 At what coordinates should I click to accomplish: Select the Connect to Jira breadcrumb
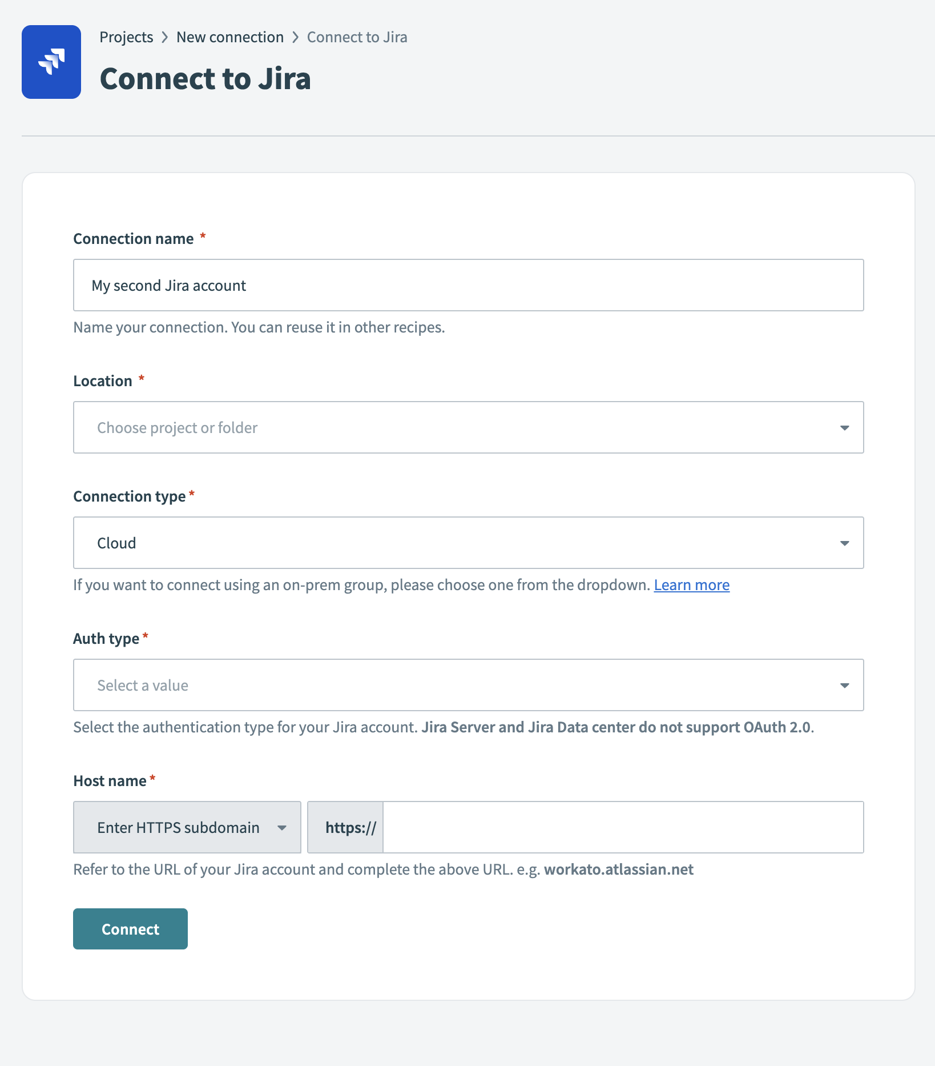[357, 37]
